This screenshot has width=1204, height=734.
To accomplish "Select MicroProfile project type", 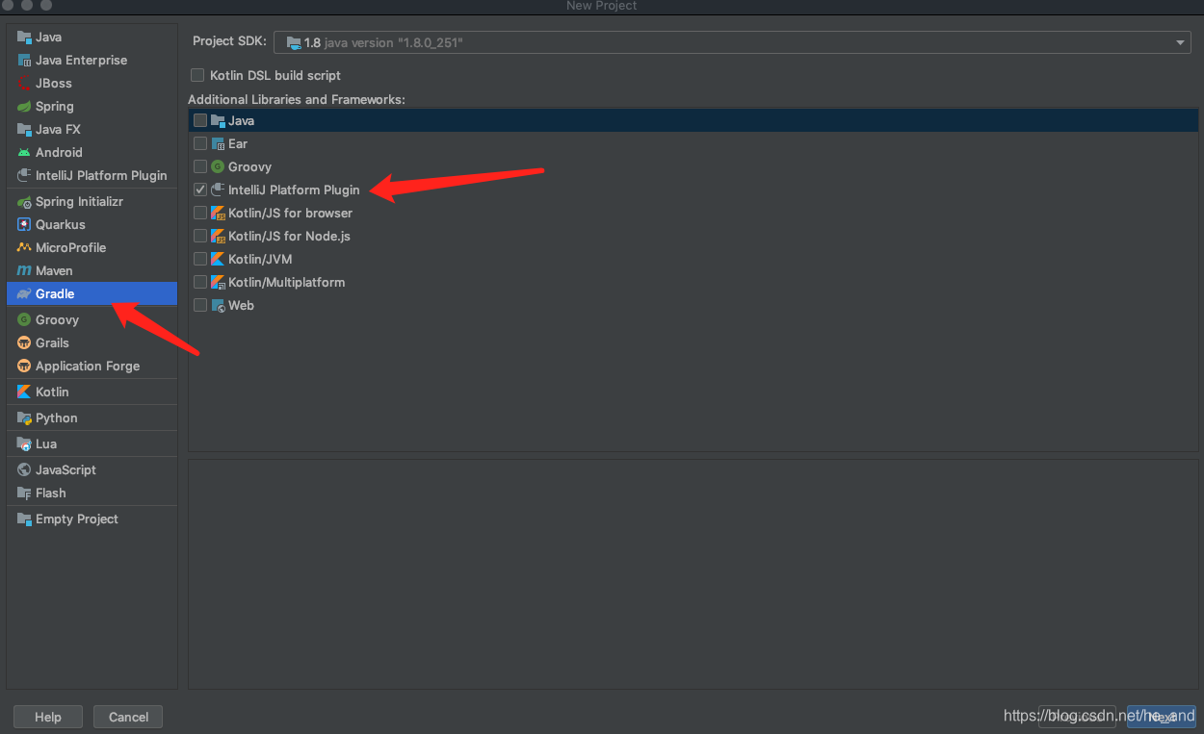I will point(92,247).
